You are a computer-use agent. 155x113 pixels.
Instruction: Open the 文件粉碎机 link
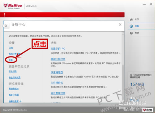pos(57,83)
